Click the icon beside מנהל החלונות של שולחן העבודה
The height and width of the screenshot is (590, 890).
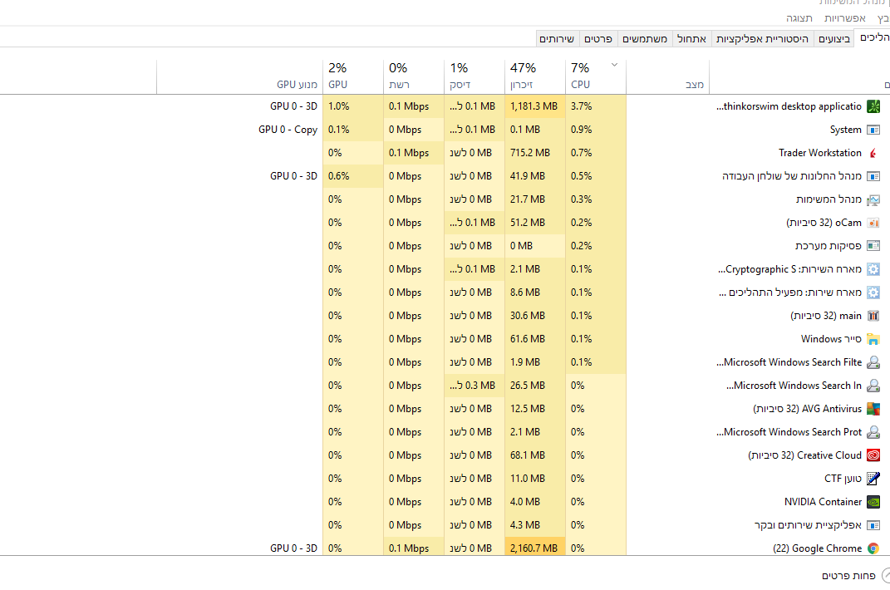[873, 176]
